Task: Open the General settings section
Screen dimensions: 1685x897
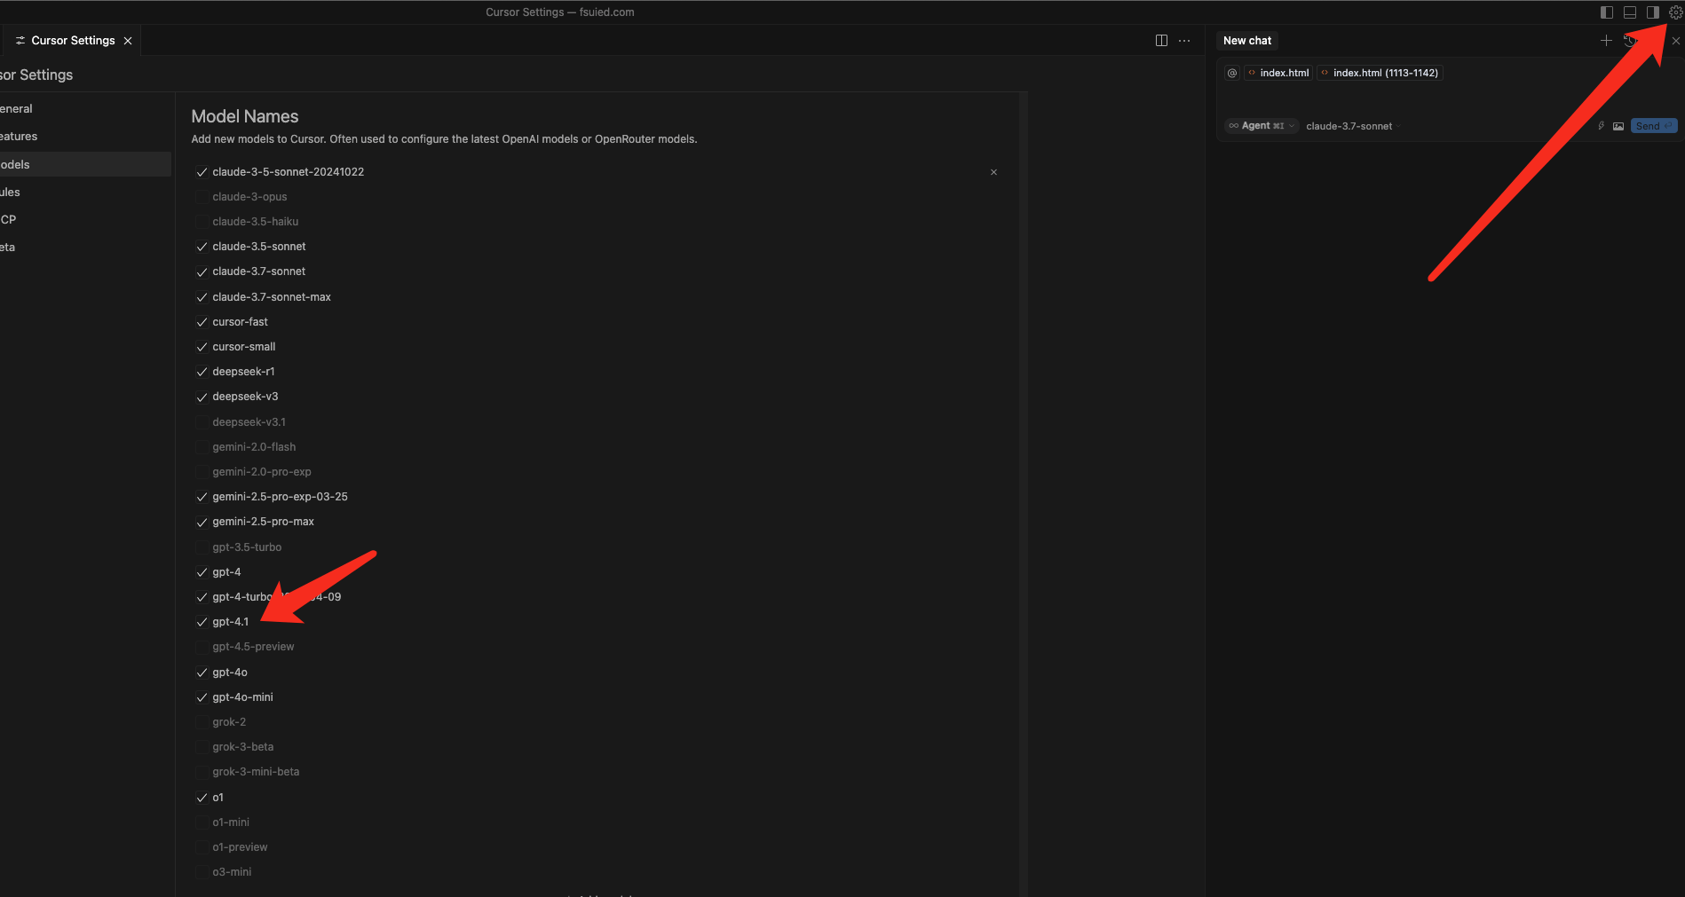Action: coord(85,109)
